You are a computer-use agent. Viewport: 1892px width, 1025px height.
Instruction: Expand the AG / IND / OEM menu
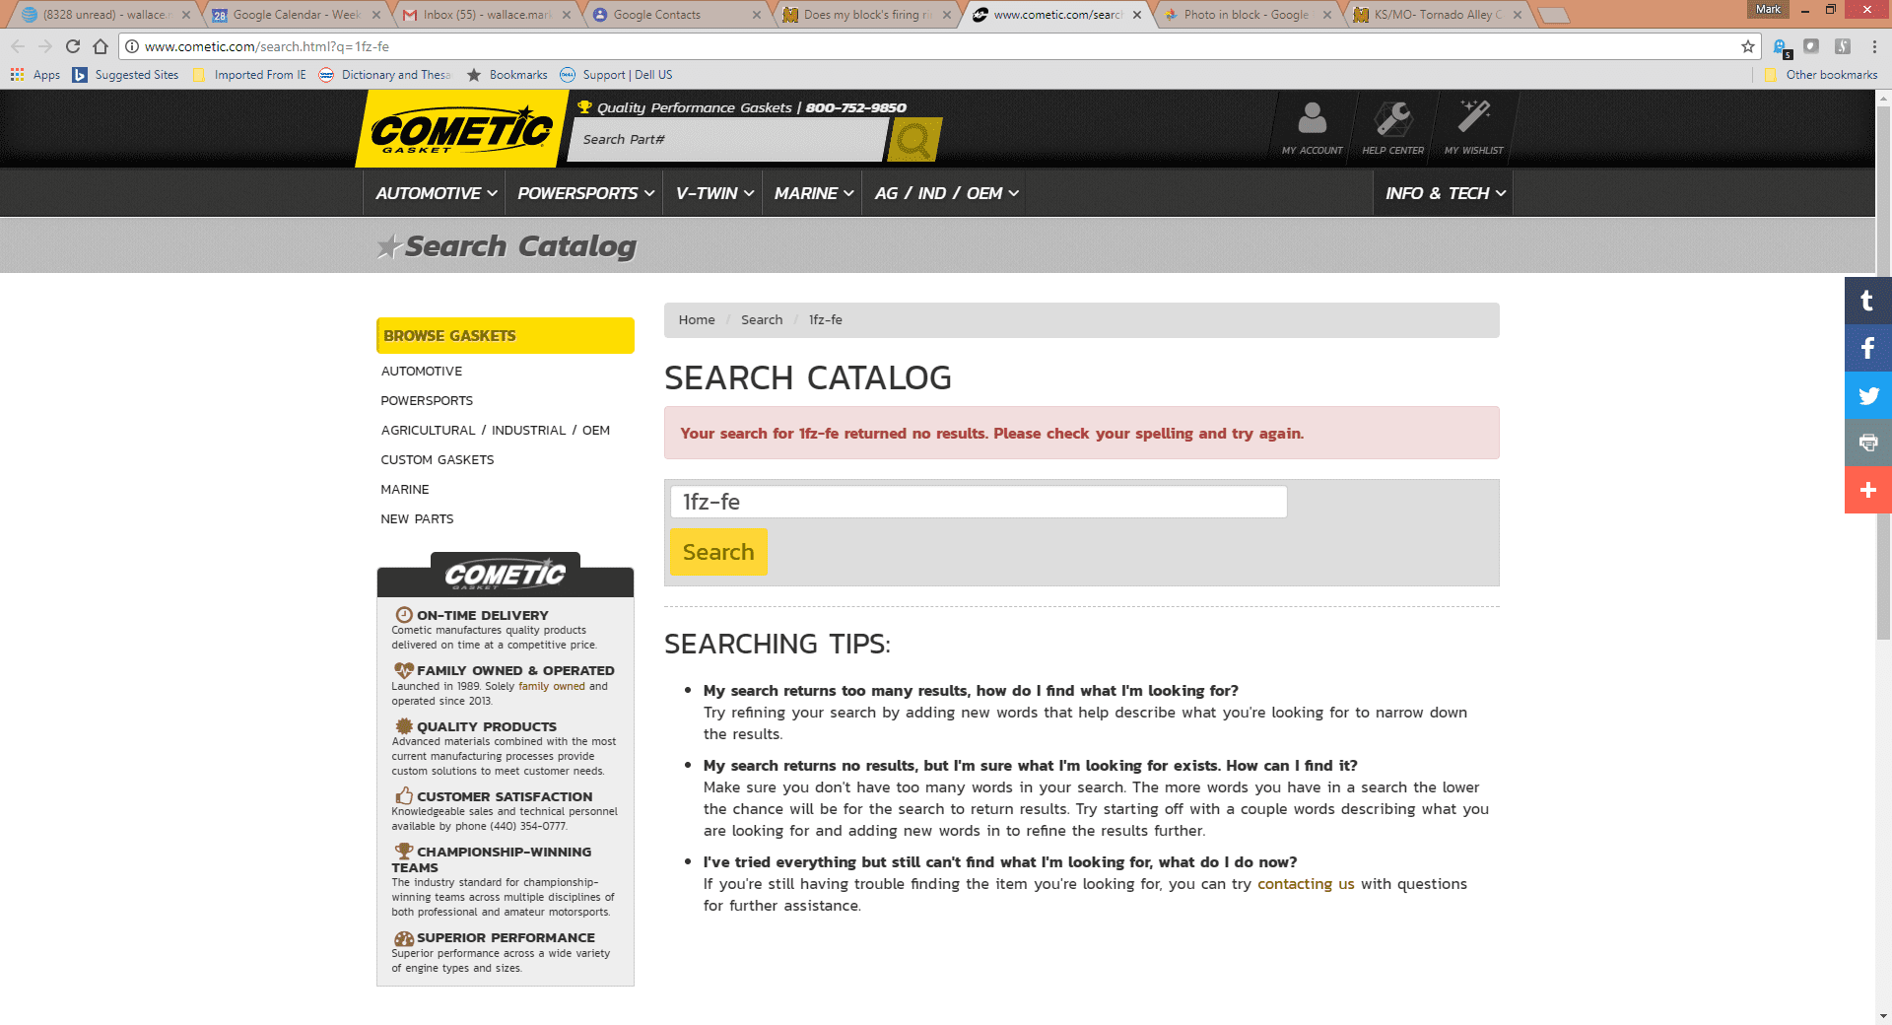[x=946, y=193]
